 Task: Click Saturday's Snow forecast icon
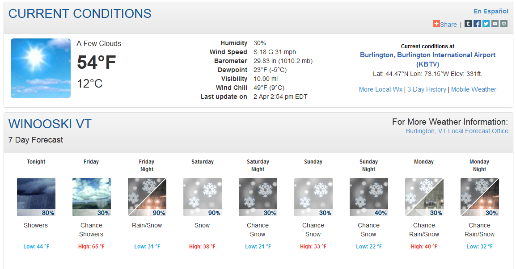[x=203, y=197]
